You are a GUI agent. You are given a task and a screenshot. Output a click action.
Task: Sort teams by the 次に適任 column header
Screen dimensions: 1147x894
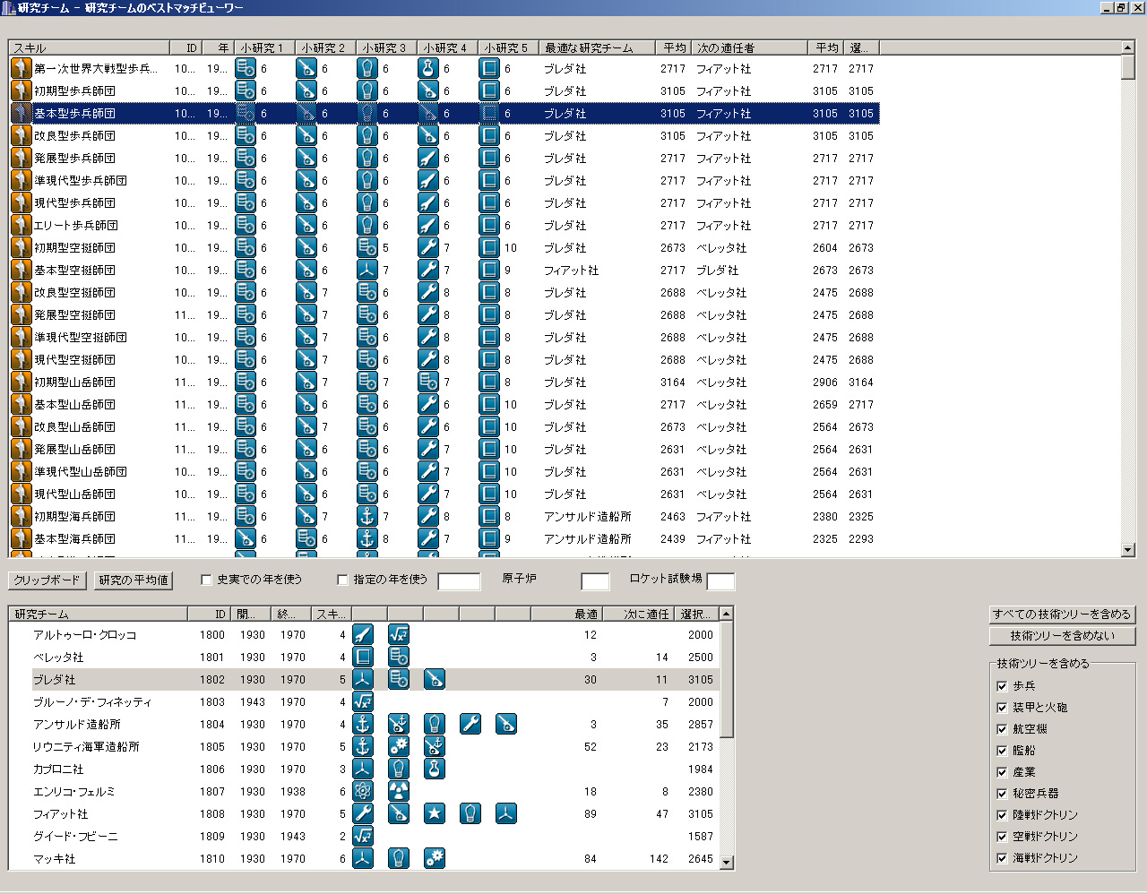point(638,614)
